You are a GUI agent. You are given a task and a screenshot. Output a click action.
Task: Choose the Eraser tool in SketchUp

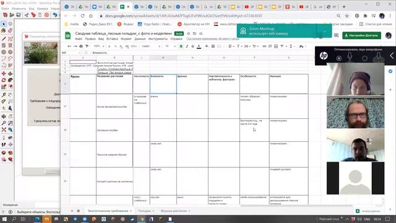[10, 30]
